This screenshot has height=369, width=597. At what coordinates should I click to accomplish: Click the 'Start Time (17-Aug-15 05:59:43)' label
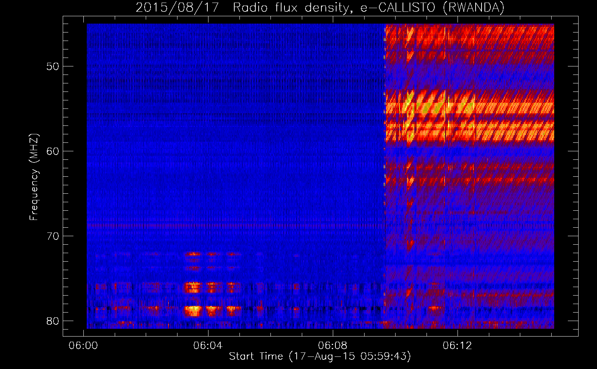pos(320,356)
